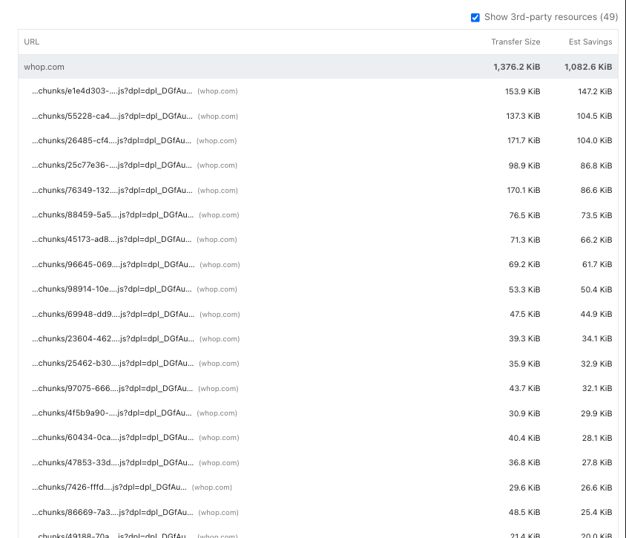Open the chunks/23604-462 script link
Screen dimensions: 626x538
(113, 339)
